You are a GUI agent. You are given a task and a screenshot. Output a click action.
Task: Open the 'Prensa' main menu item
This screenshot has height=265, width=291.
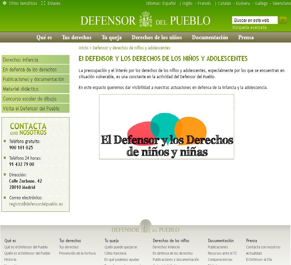coord(246,37)
